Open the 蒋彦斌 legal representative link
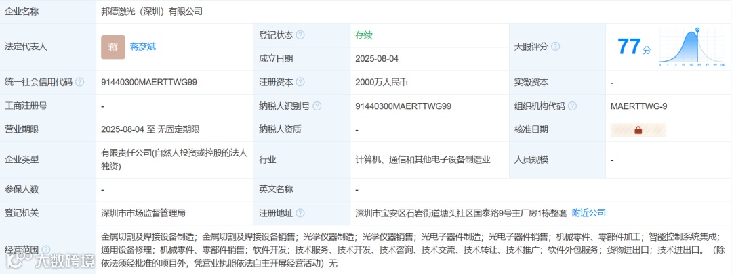 pos(143,47)
